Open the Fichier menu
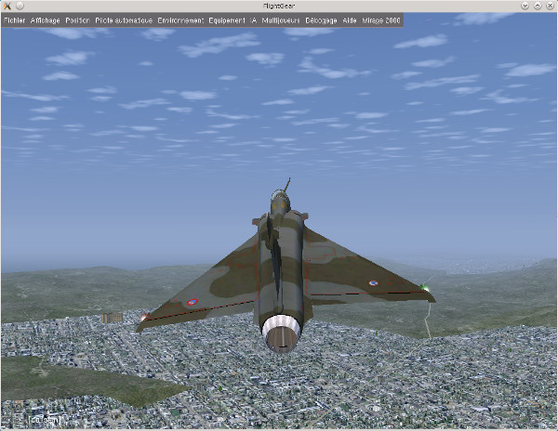The width and height of the screenshot is (558, 431). tap(15, 20)
